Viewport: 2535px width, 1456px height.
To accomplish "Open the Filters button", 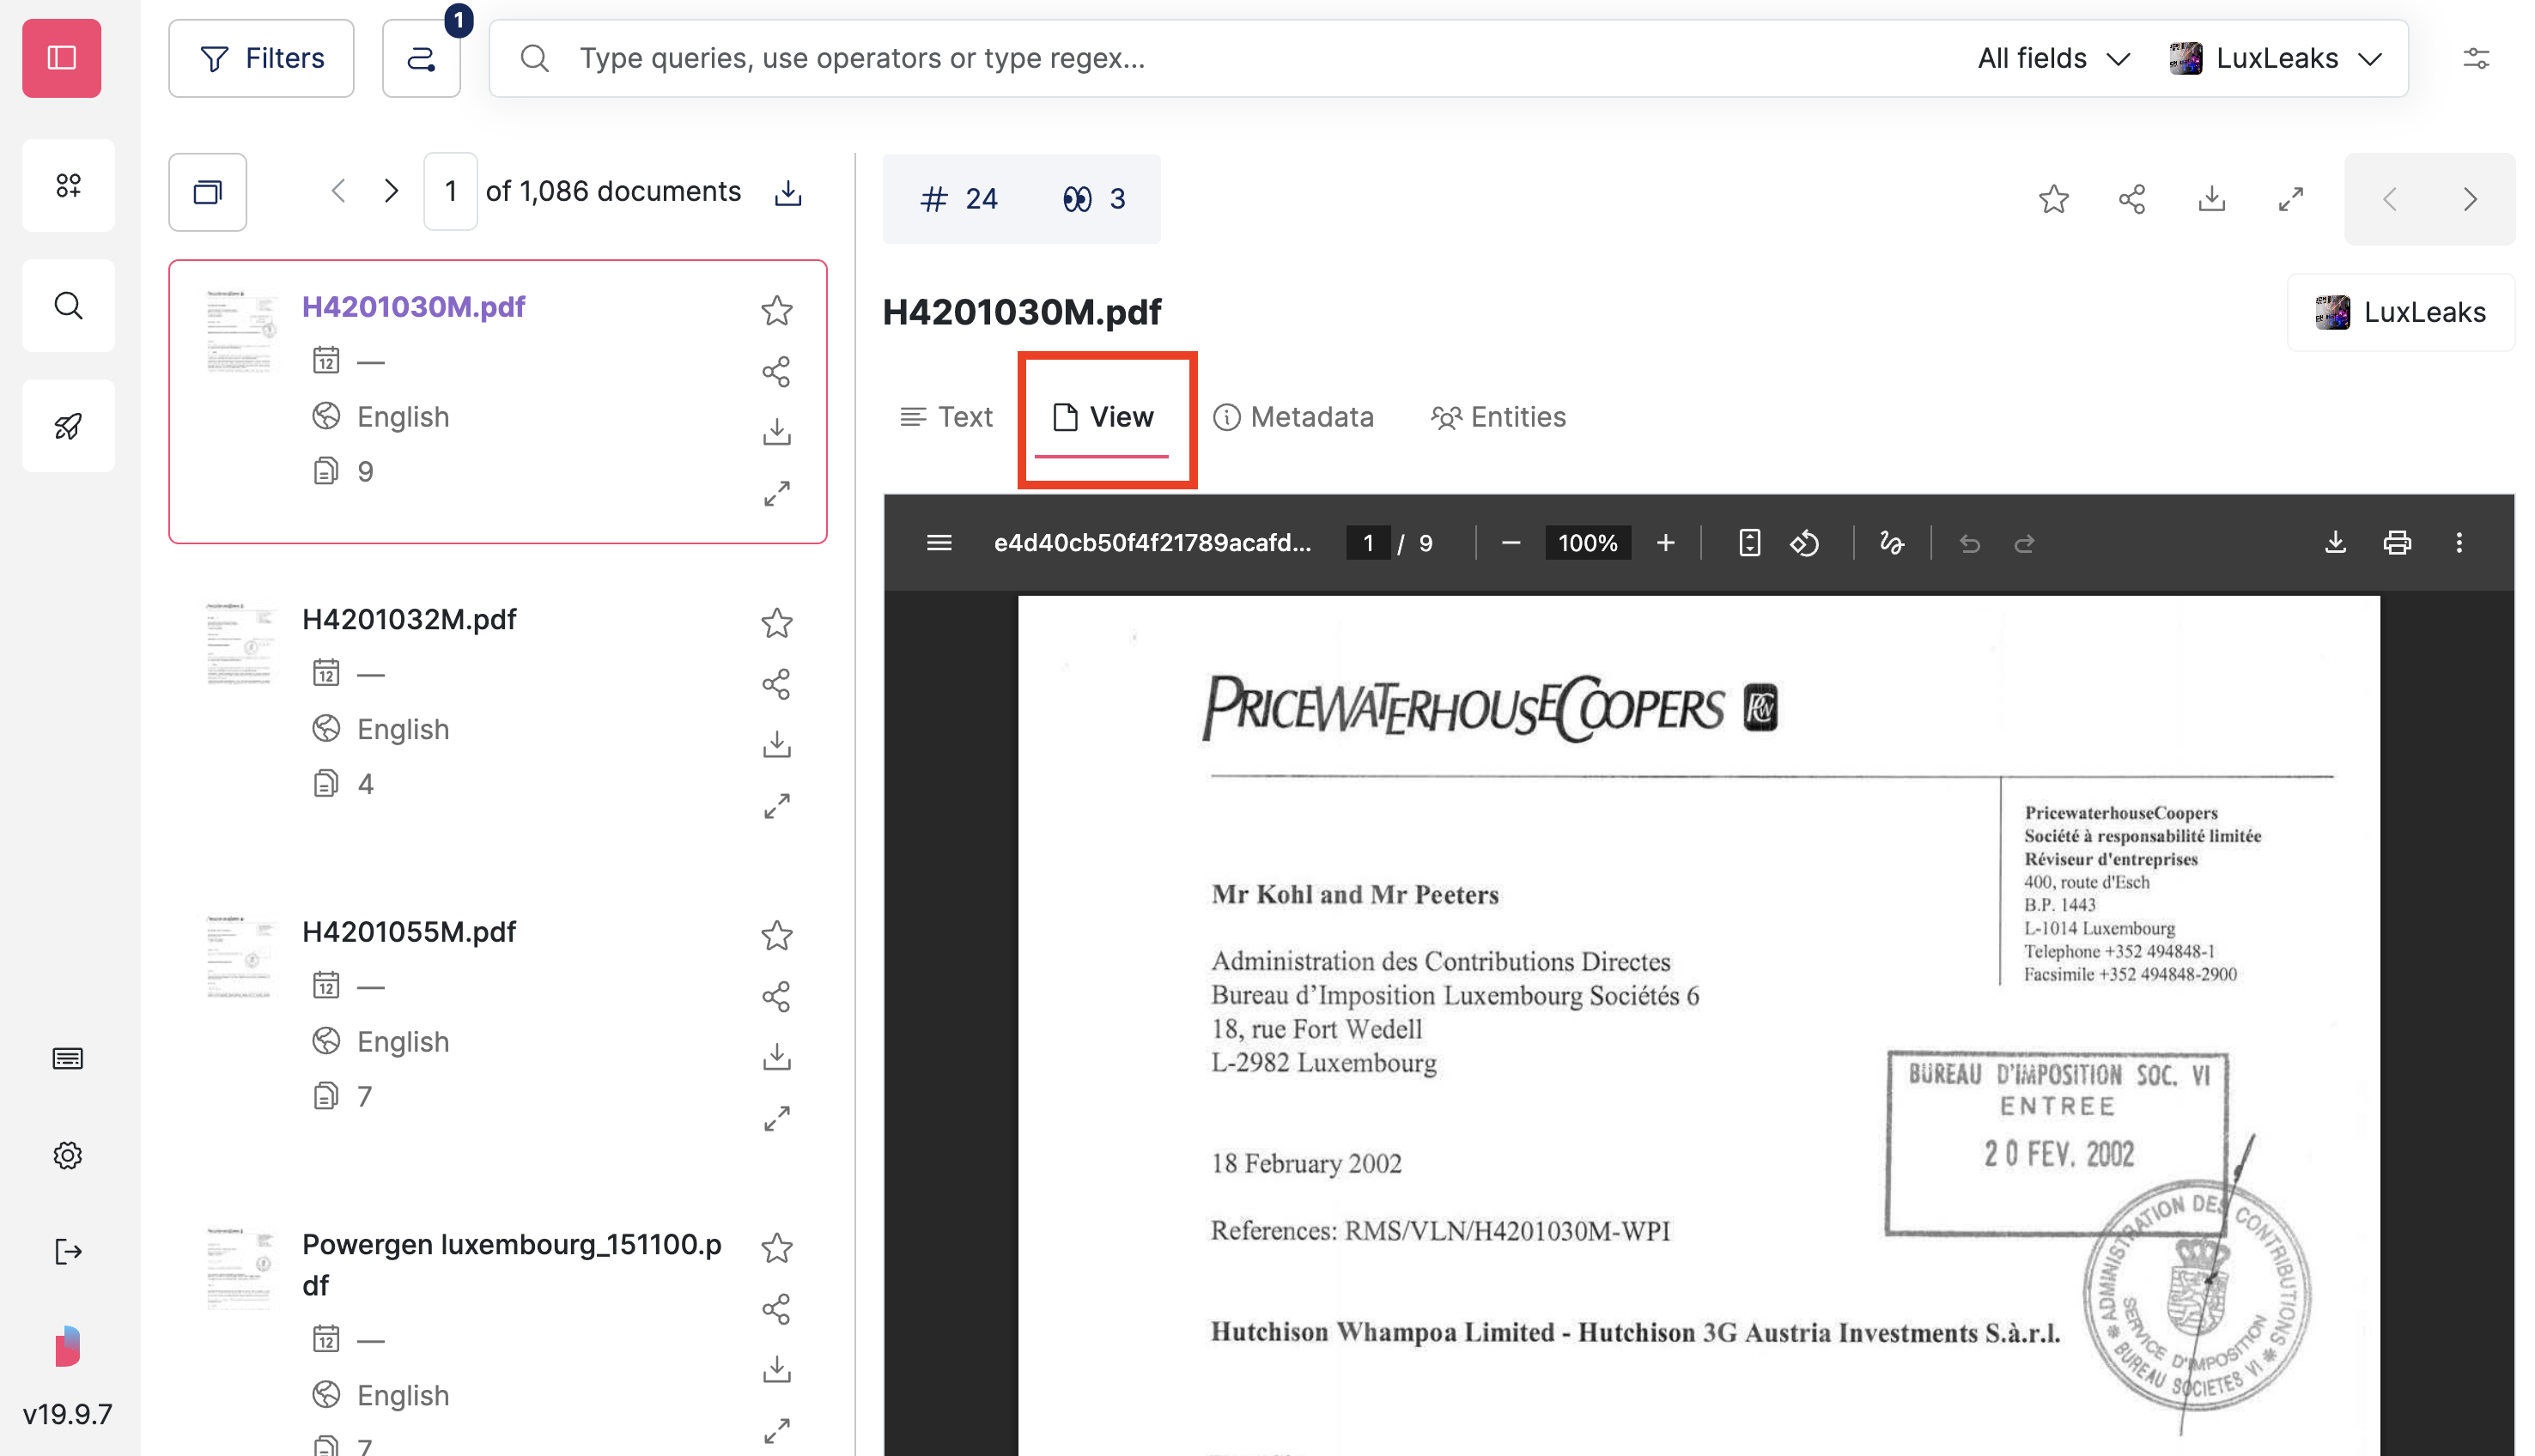I will coord(261,58).
